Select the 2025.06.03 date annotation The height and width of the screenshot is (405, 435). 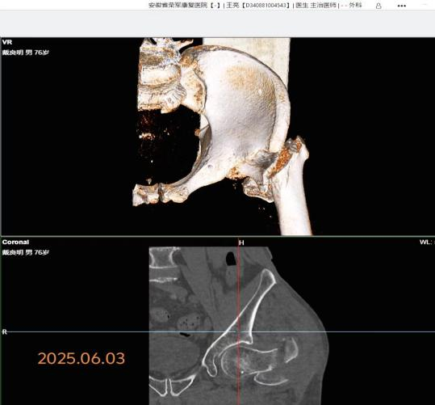[82, 358]
